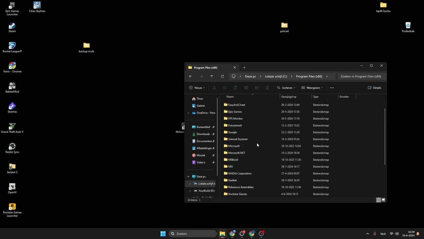Select the Rocket League desktop icon
This screenshot has height=239, width=424.
click(x=12, y=47)
